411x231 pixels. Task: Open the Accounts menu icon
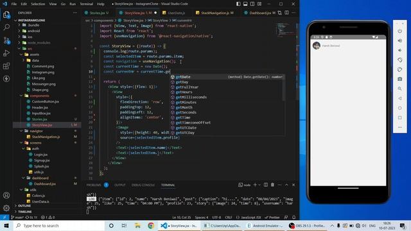tap(6, 195)
